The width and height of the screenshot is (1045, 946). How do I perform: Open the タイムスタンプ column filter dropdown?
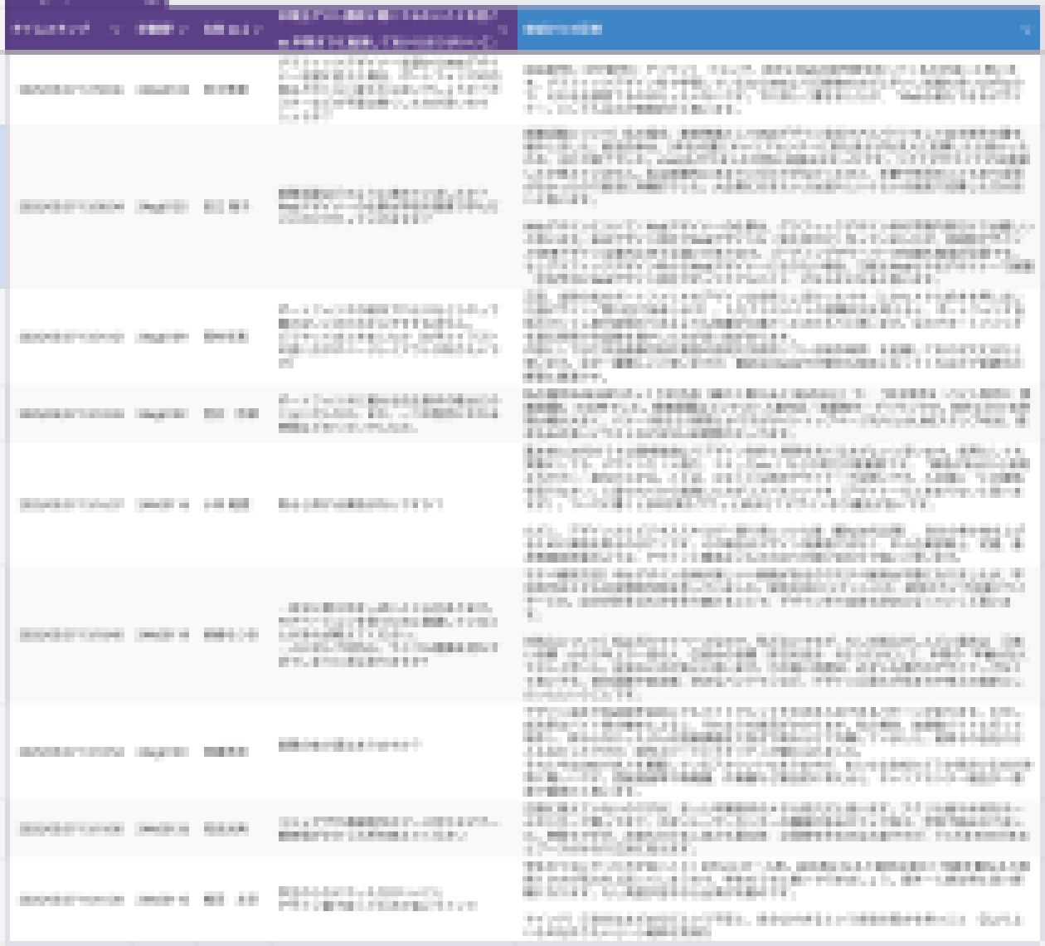pos(115,30)
